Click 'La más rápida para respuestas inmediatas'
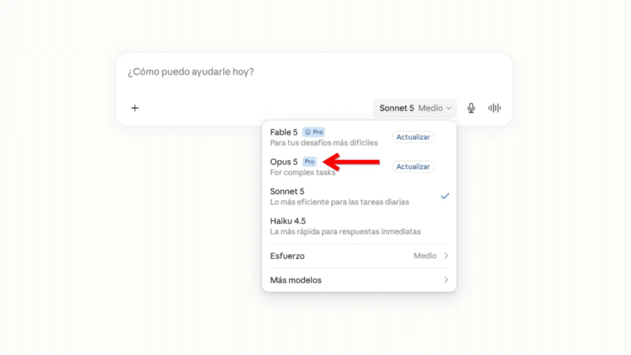This screenshot has width=631, height=355. coord(345,232)
